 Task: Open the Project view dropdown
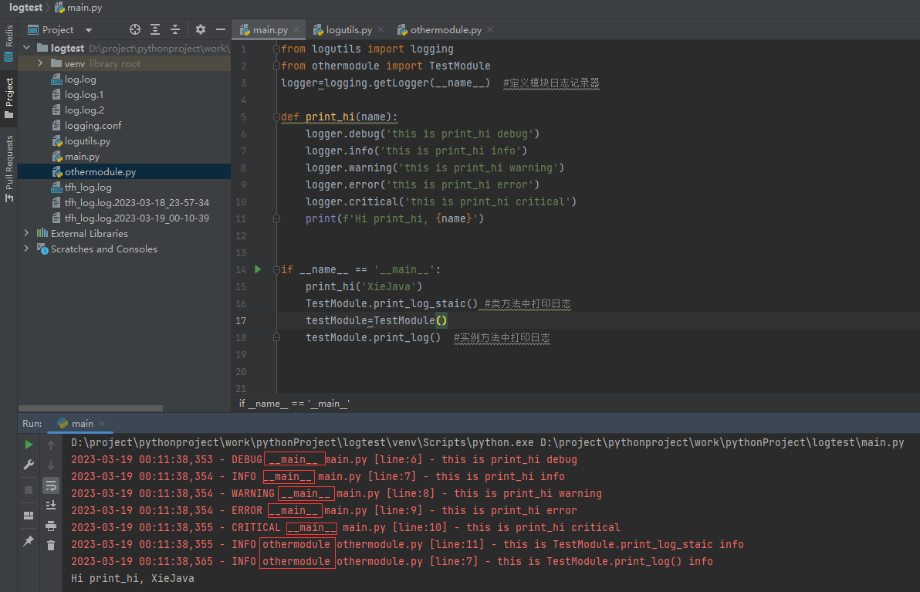(x=88, y=30)
